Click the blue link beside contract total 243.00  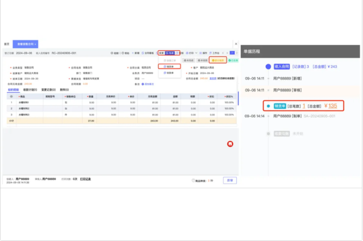(213, 78)
